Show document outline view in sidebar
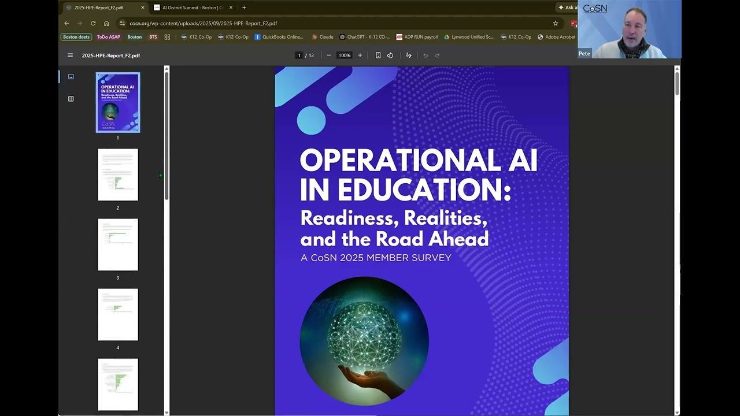 71,99
